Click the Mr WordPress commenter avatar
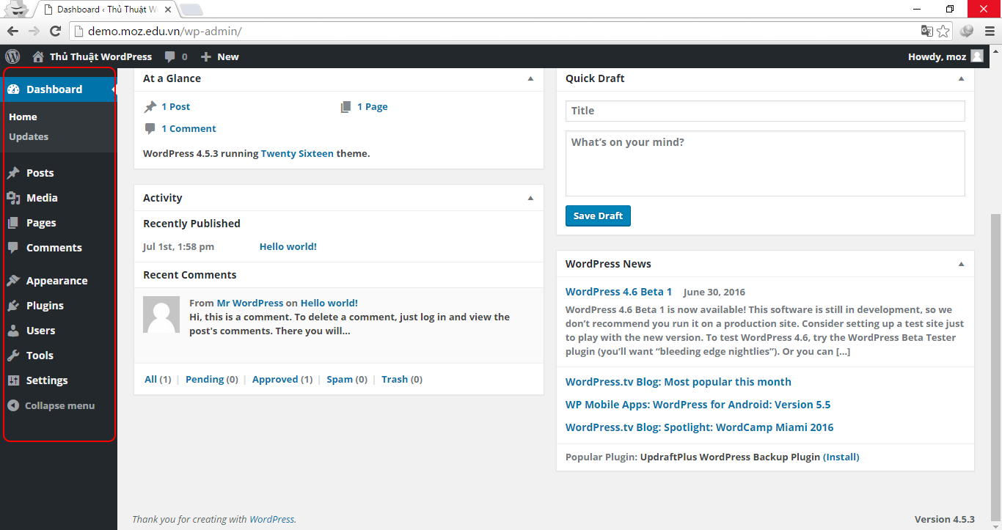This screenshot has height=530, width=1002. (161, 314)
